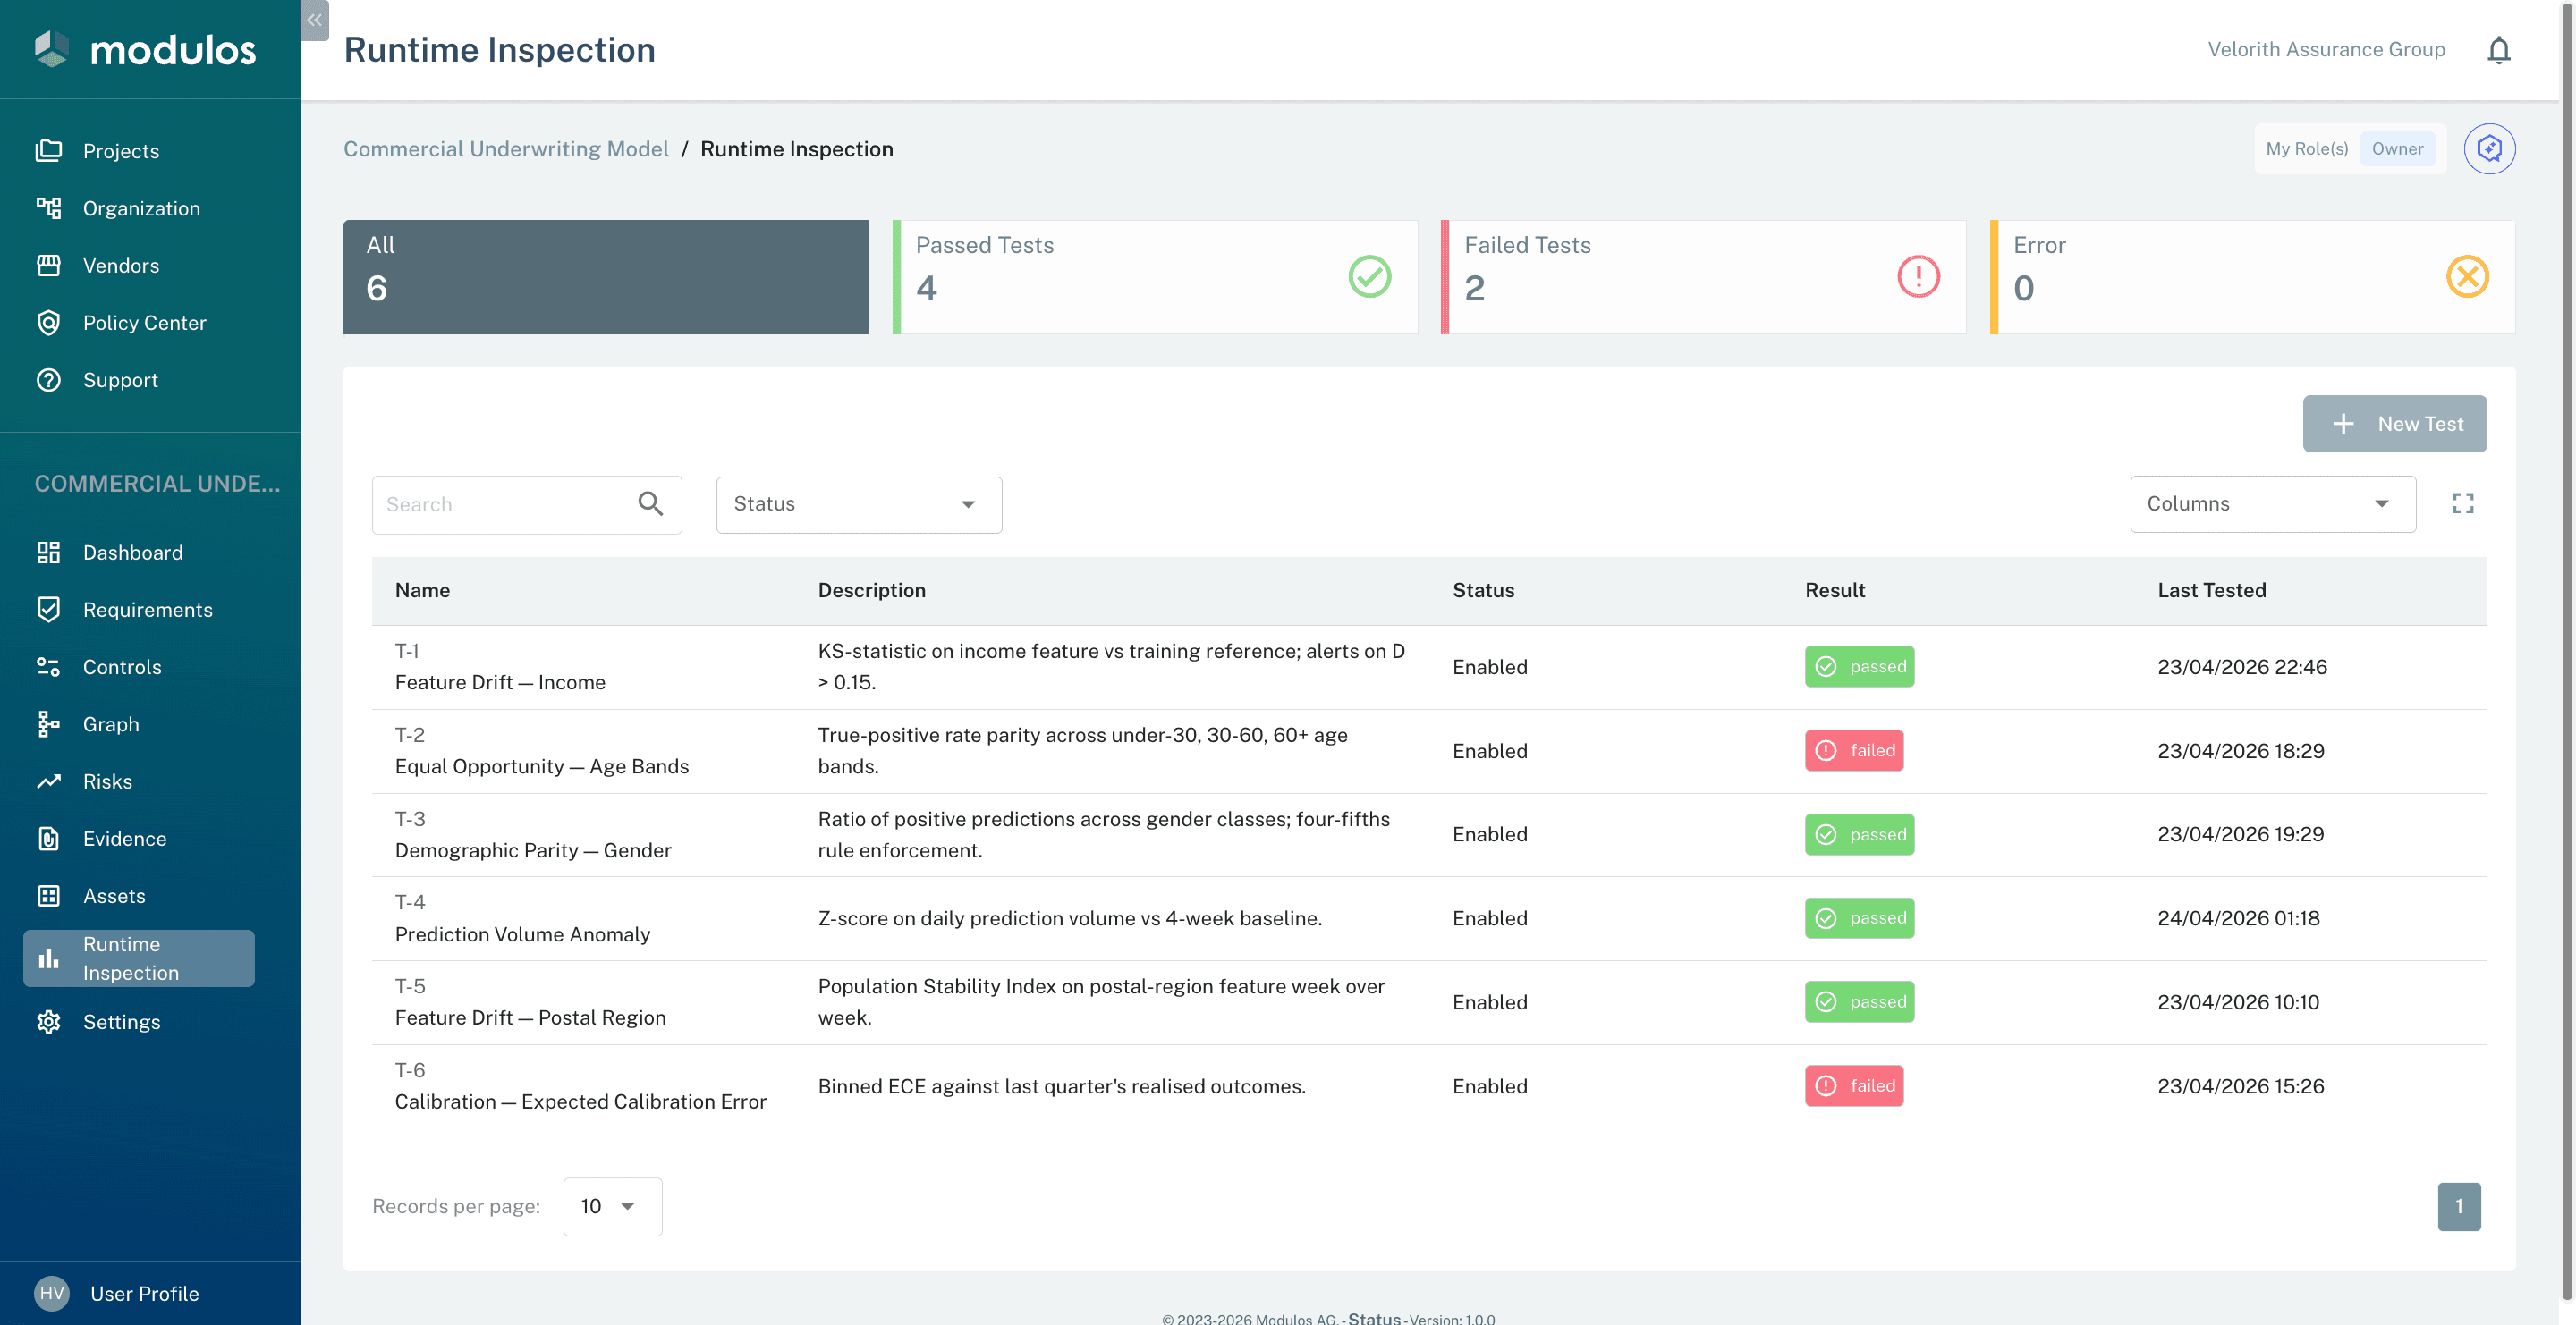Image resolution: width=2576 pixels, height=1325 pixels.
Task: Filter by Failed Tests card
Action: (1703, 277)
